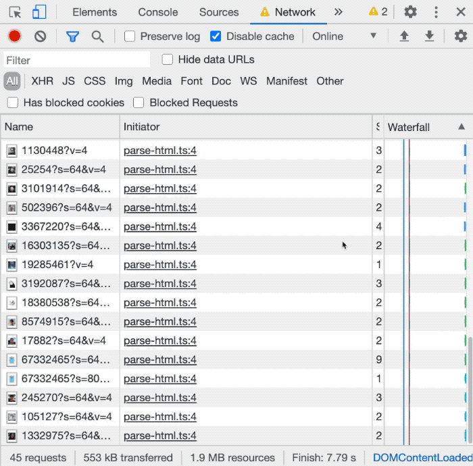Toggle the device toolbar icon

tap(39, 12)
